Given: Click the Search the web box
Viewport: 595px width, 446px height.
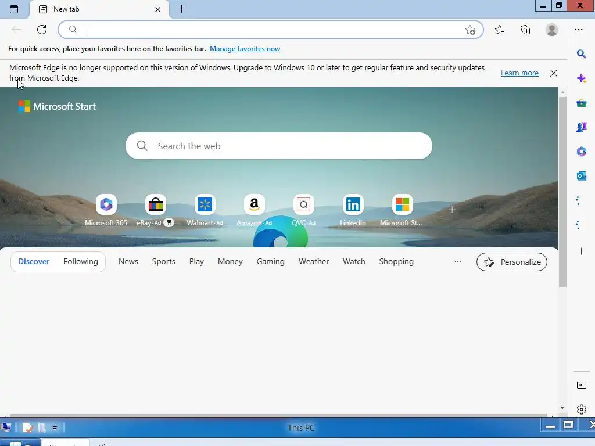Looking at the screenshot, I should click(278, 146).
